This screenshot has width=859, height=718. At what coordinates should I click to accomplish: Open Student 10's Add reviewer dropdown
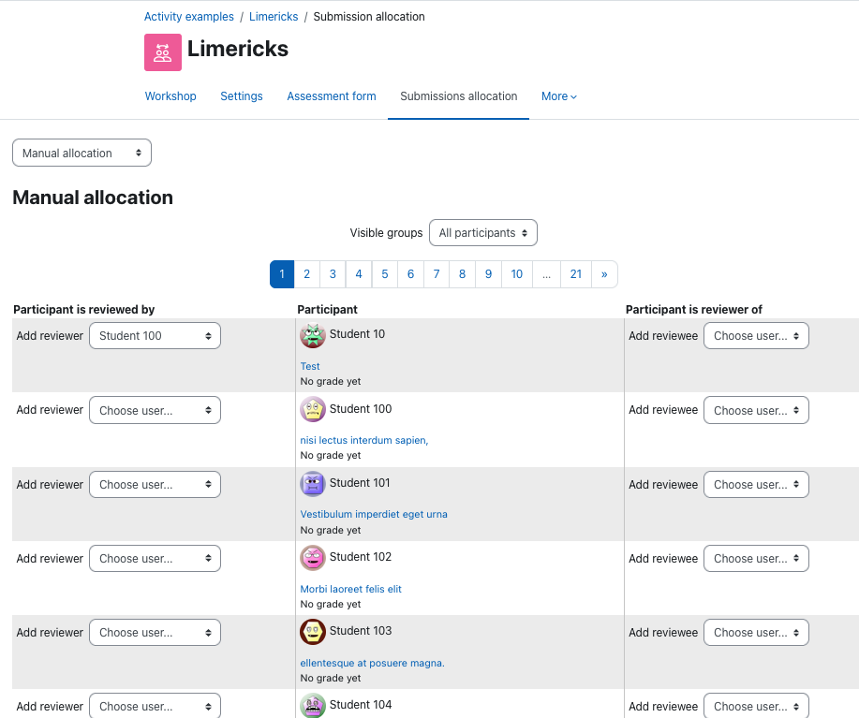pyautogui.click(x=156, y=335)
